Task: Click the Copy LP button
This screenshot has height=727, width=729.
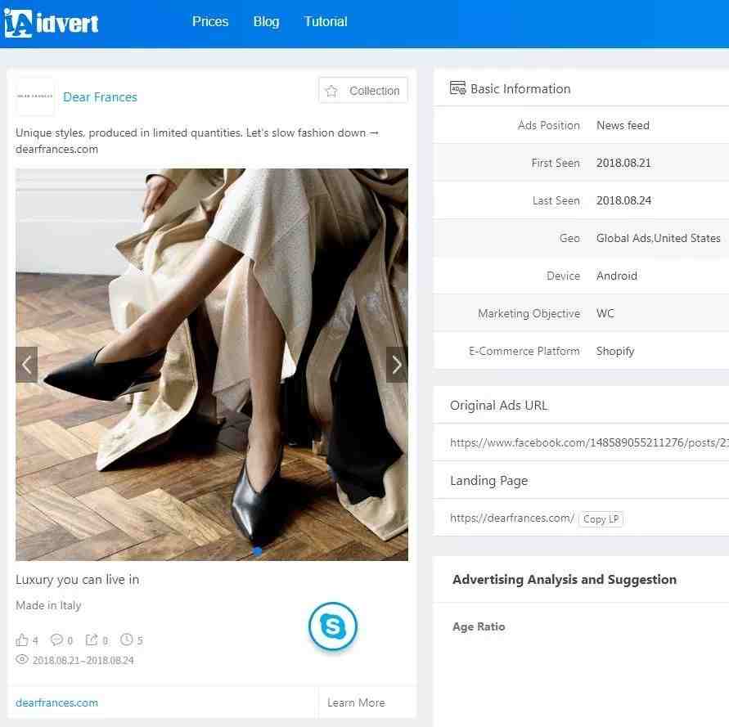Action: (x=601, y=518)
